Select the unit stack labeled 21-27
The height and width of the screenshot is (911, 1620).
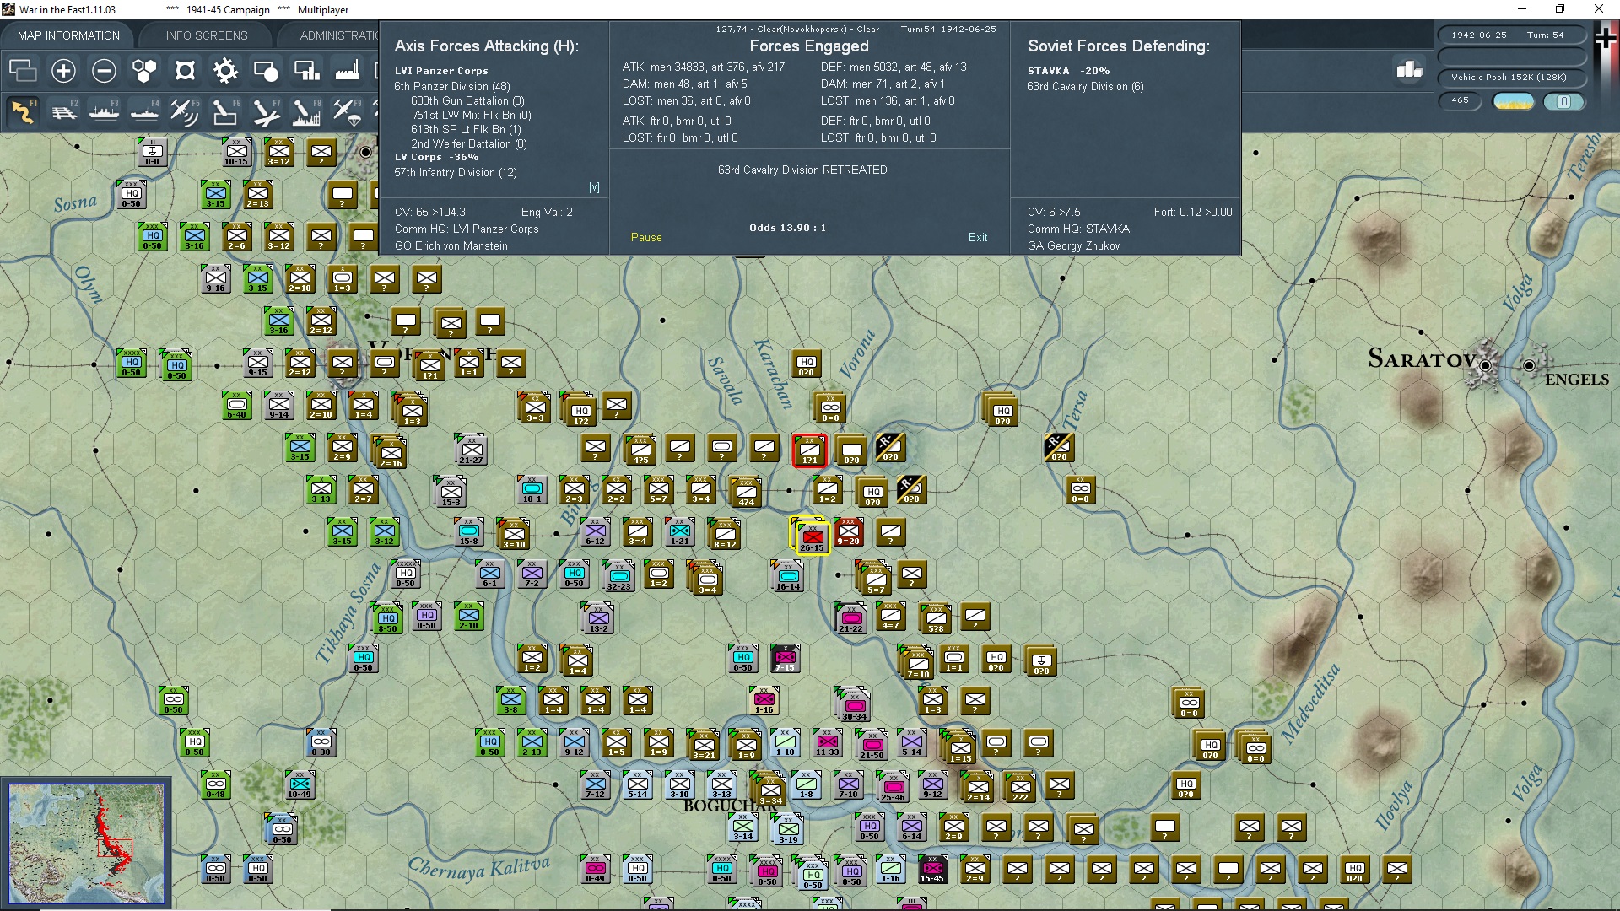point(472,450)
